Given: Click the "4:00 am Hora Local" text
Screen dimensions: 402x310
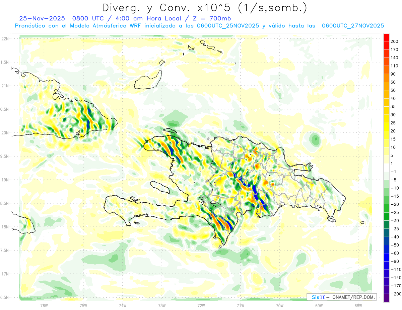Looking at the screenshot, I should click(148, 18).
